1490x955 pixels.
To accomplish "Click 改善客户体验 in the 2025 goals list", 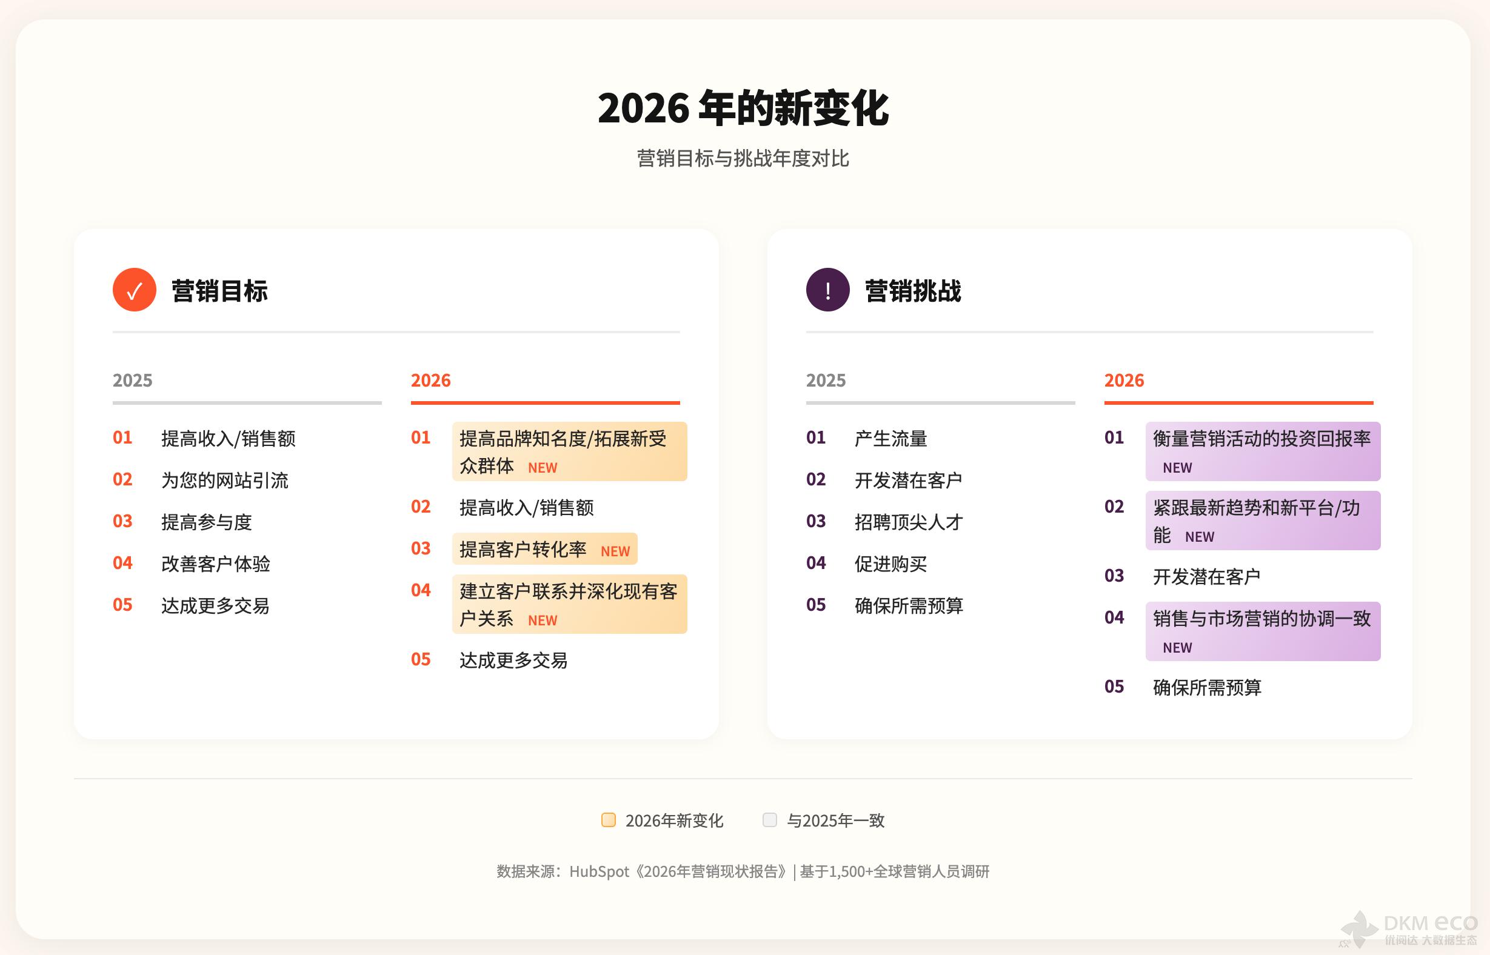I will [215, 564].
